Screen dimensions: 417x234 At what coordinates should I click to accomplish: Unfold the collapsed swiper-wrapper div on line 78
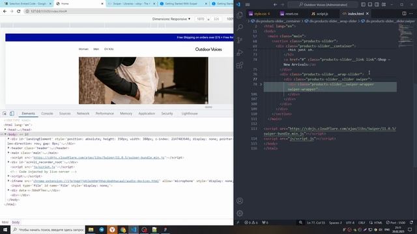pyautogui.click(x=261, y=84)
